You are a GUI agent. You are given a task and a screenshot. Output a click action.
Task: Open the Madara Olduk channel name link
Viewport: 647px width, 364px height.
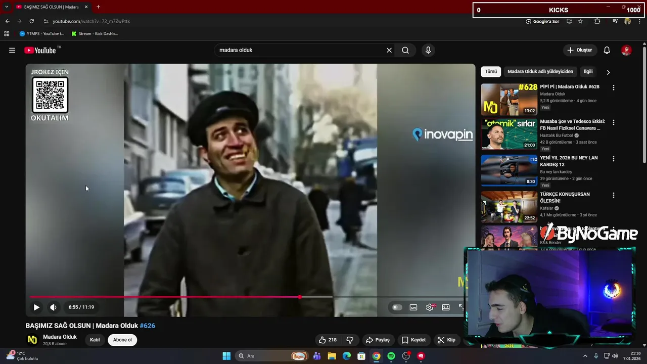[x=60, y=337]
